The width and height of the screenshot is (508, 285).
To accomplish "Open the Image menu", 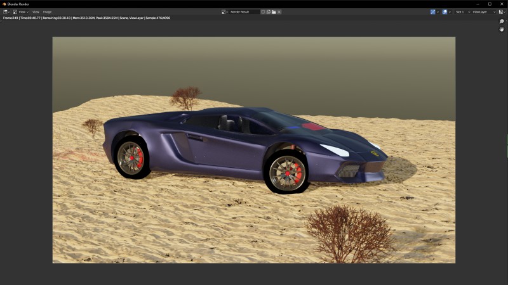I will (47, 12).
